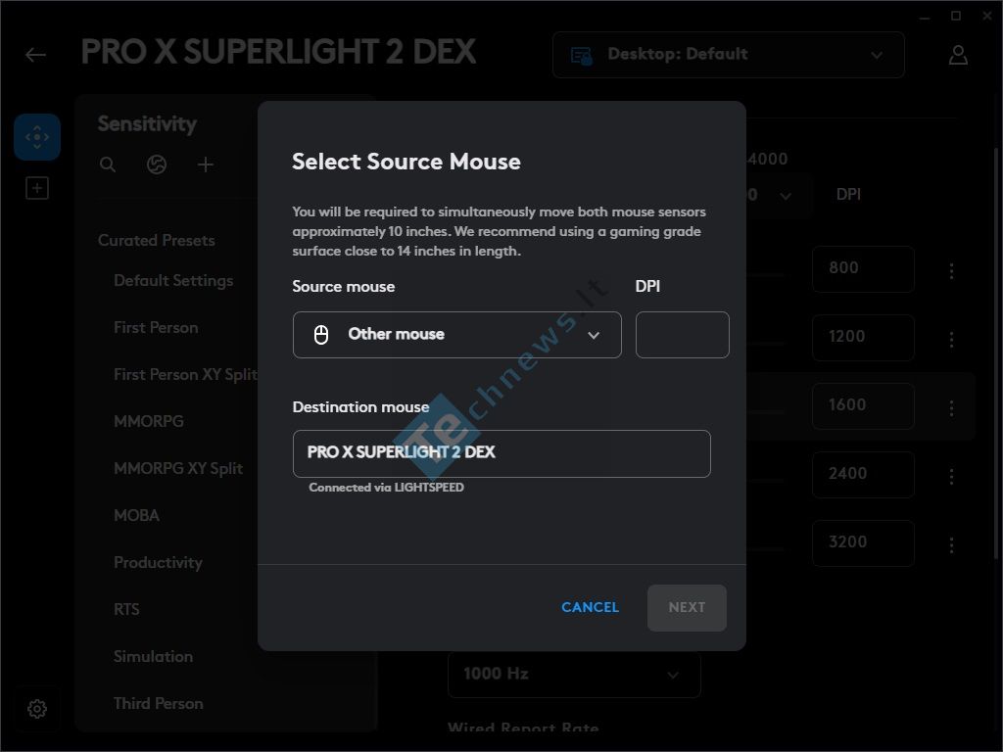This screenshot has width=1003, height=752.
Task: Select the Sensitivity sidebar icon
Action: [x=37, y=137]
